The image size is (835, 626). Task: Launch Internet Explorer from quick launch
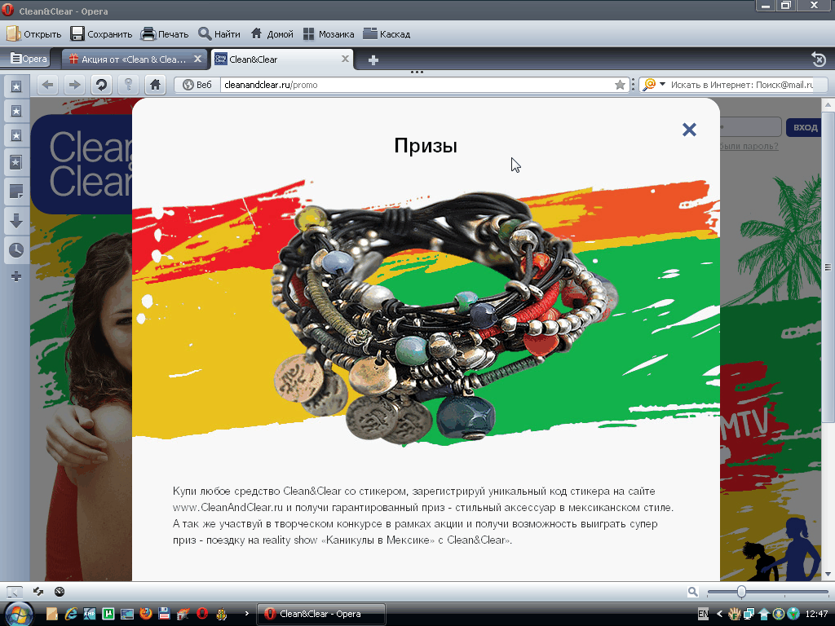[70, 614]
